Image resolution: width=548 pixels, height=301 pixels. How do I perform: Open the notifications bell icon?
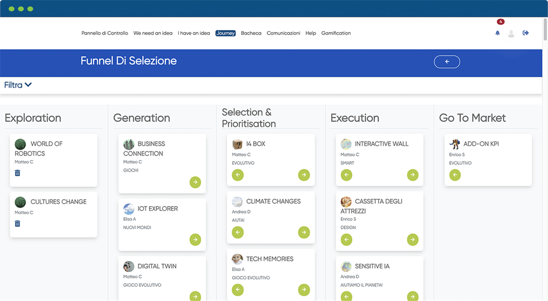tap(497, 33)
